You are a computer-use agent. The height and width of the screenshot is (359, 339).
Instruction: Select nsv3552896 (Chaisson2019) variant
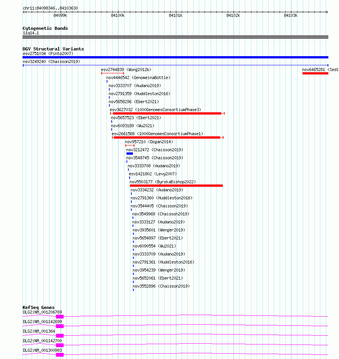(x=161, y=286)
